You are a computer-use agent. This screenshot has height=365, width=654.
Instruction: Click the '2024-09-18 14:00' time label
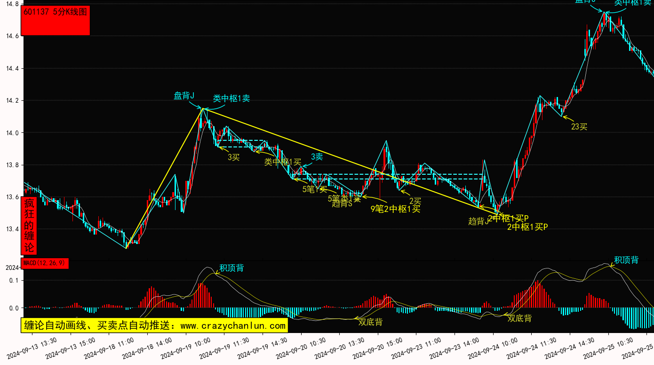pos(147,348)
